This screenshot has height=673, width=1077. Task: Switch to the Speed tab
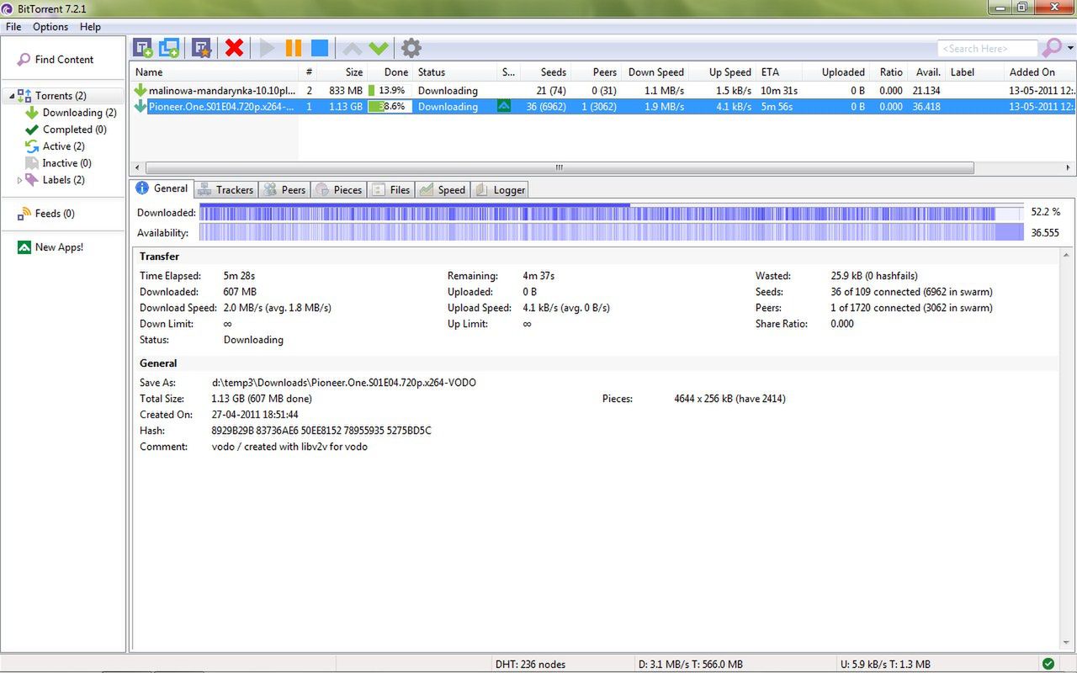(x=443, y=190)
